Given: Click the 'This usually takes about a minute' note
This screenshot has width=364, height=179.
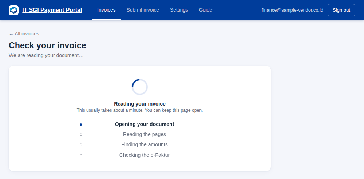Looking at the screenshot, I should coord(140,110).
